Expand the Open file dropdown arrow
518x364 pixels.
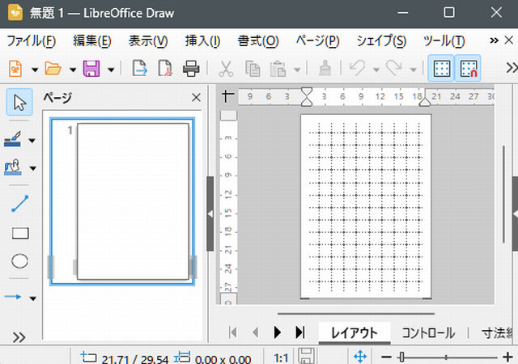tap(72, 69)
